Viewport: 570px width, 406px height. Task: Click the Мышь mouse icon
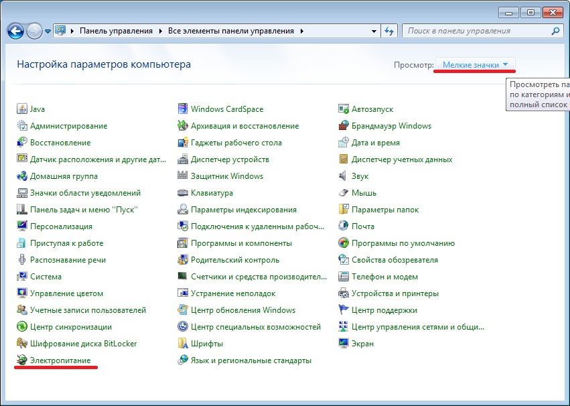344,193
